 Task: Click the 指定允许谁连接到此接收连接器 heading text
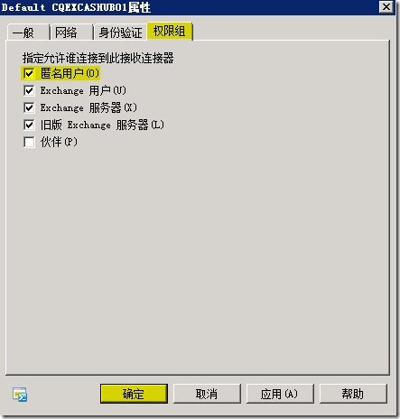[x=98, y=58]
